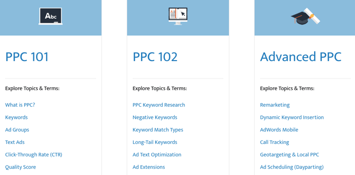Viewport: 355px width, 175px height.
Task: Click the graduation cap diploma icon
Action: point(305,16)
